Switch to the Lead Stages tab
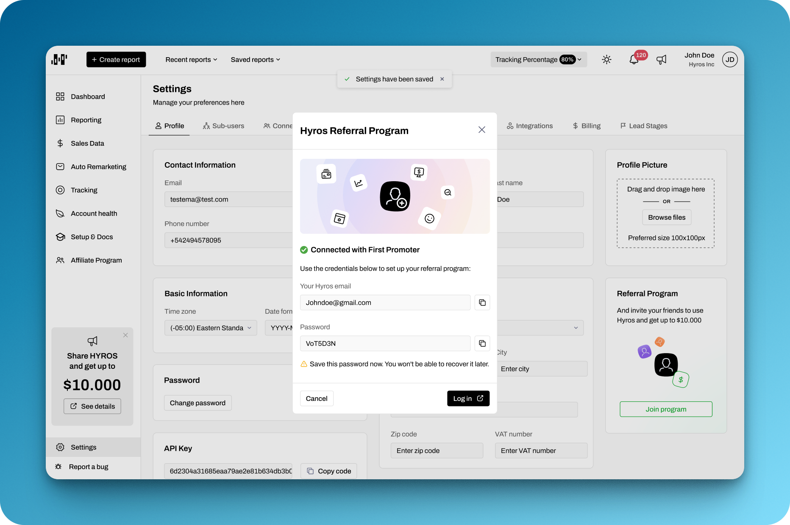Image resolution: width=790 pixels, height=525 pixels. [x=644, y=126]
